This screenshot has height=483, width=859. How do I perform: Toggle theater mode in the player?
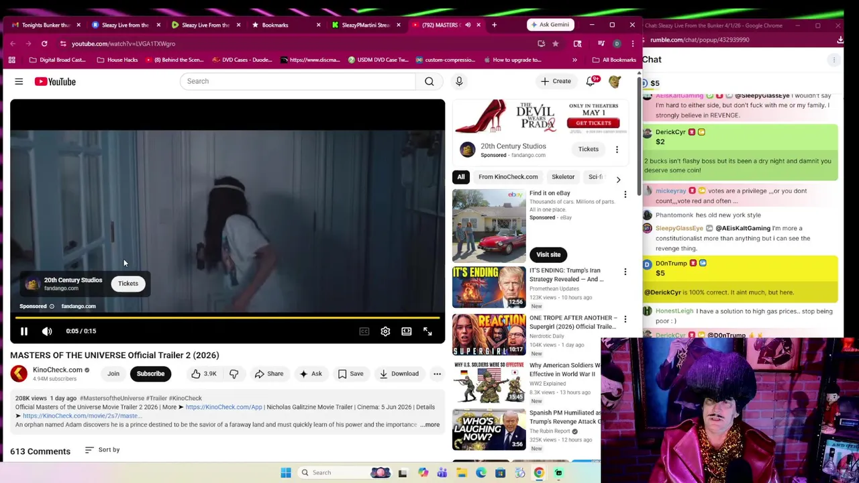[406, 331]
